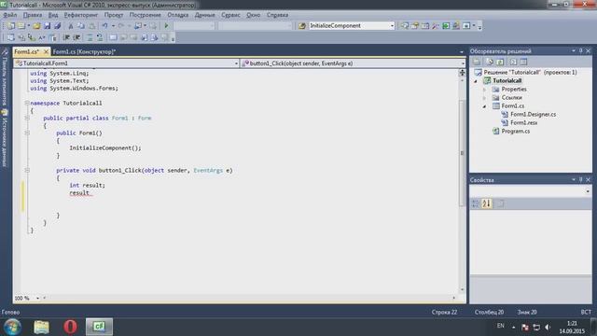
Task: Click the Redo arrow icon
Action: tap(121, 26)
